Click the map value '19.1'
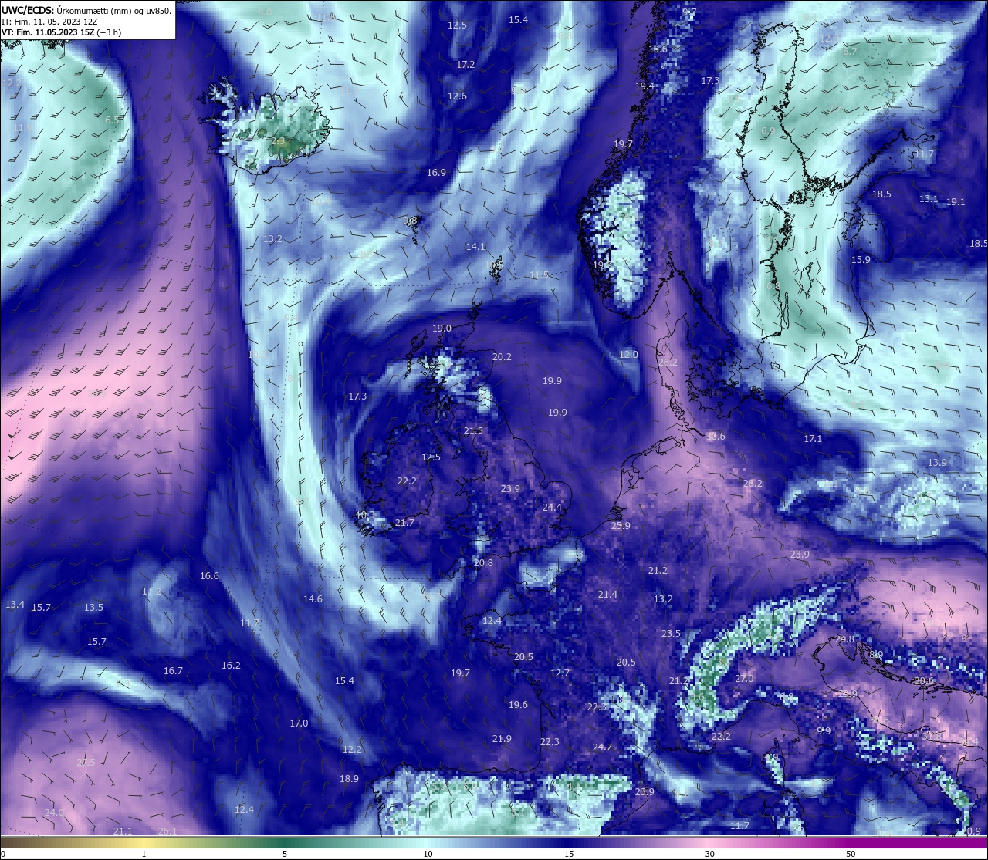The width and height of the screenshot is (988, 860). point(956,202)
